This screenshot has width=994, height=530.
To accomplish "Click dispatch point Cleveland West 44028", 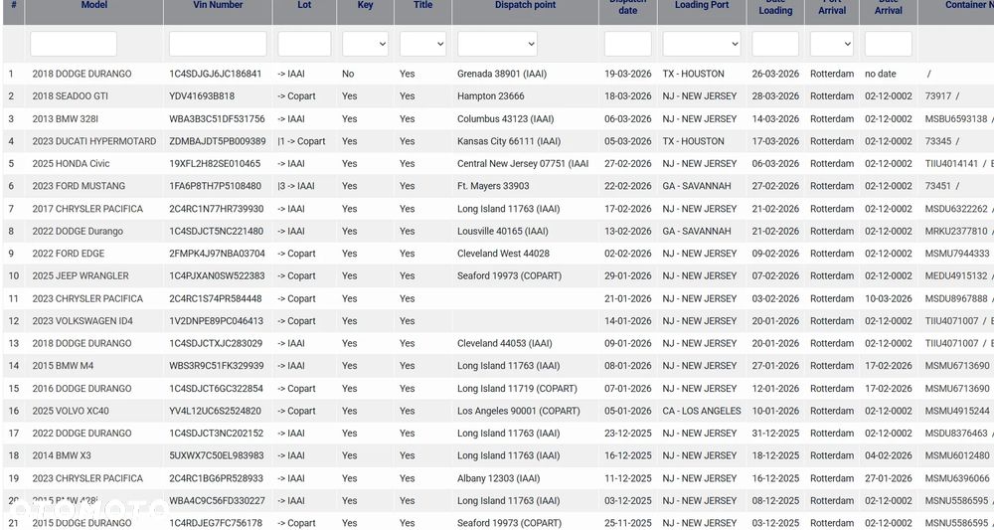I will 503,254.
